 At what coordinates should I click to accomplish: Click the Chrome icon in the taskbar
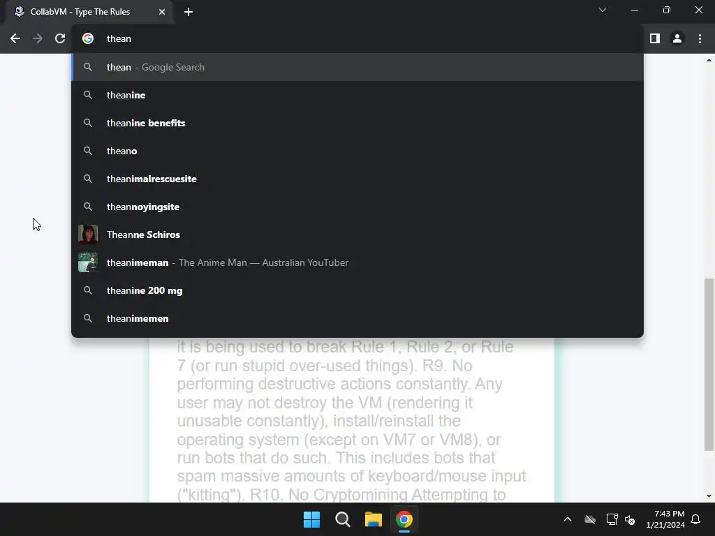(404, 519)
